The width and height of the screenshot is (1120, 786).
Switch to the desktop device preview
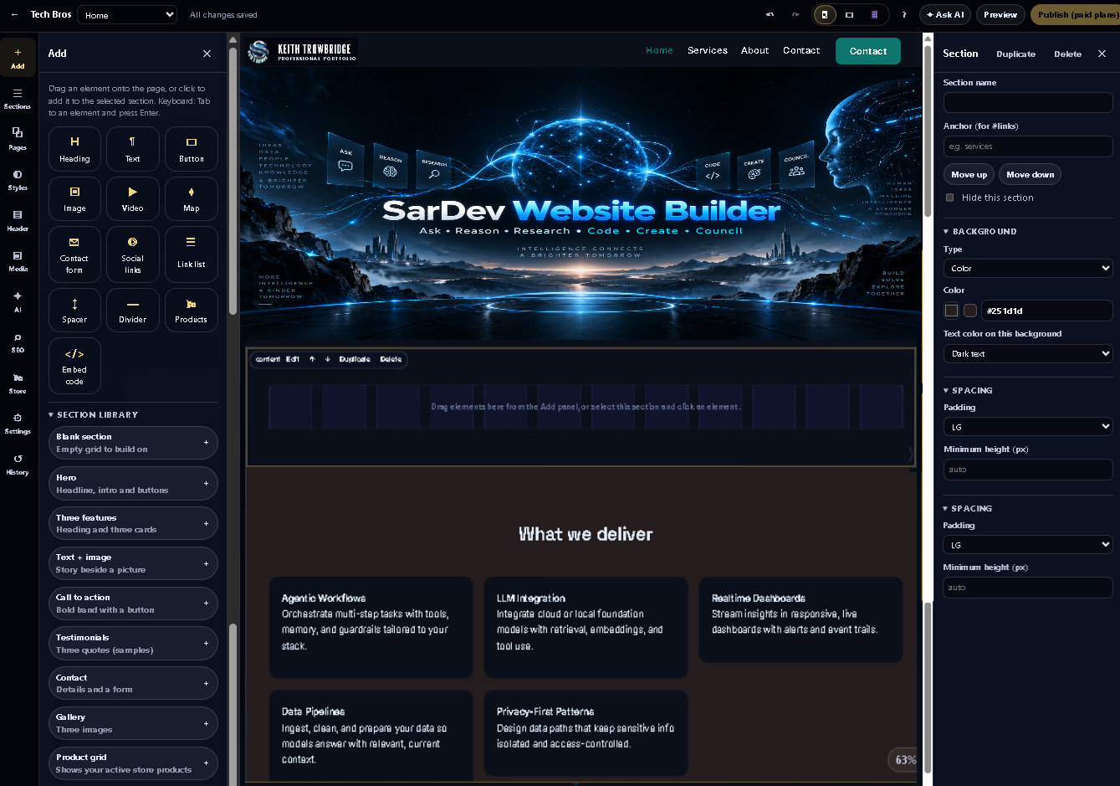tap(825, 14)
